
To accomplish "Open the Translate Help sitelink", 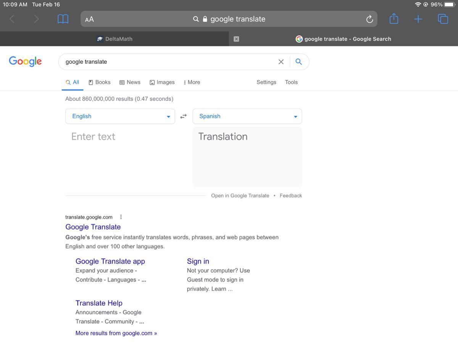I will (99, 303).
